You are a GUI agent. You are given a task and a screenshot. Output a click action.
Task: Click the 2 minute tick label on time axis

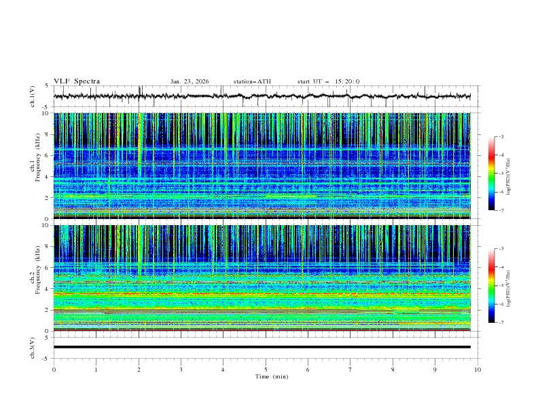[x=139, y=370]
